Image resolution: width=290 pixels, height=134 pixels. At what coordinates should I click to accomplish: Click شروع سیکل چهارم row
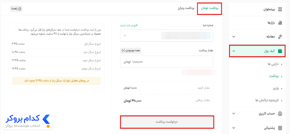[56, 69]
